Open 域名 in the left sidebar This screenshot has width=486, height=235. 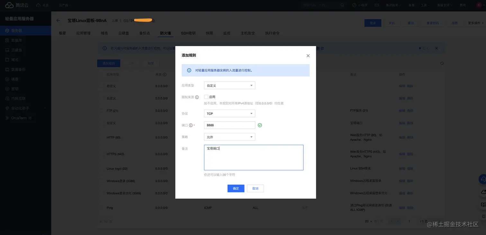25,60
